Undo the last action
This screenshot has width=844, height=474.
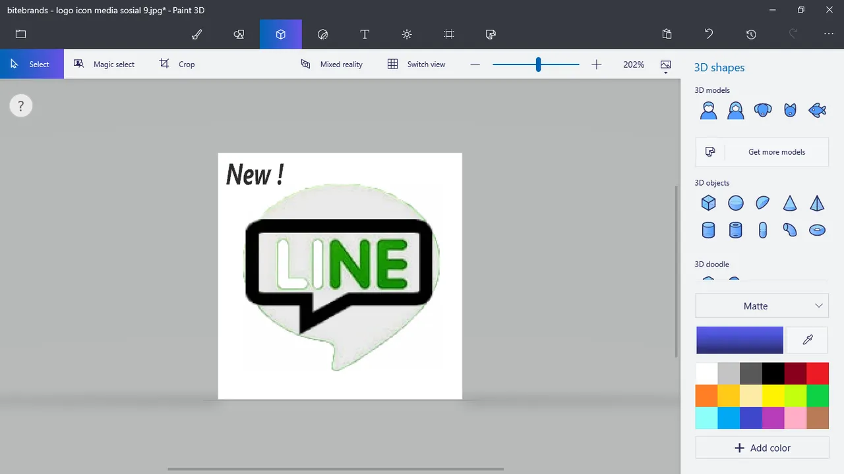click(x=709, y=34)
